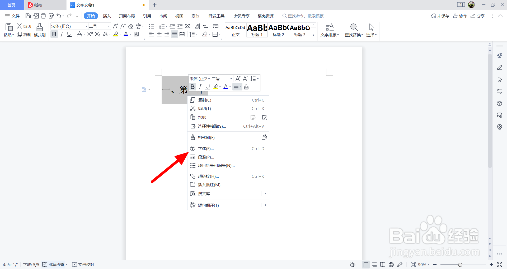Image resolution: width=507 pixels, height=269 pixels.
Task: Choose Copy (复制) from context menu
Action: [x=228, y=100]
